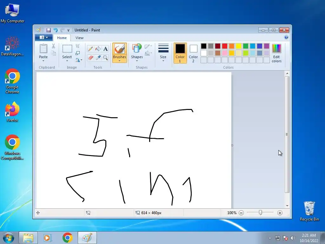Viewport: 325px width, 244px height.
Task: Expand the Brushes dropdown arrow
Action: (x=120, y=61)
